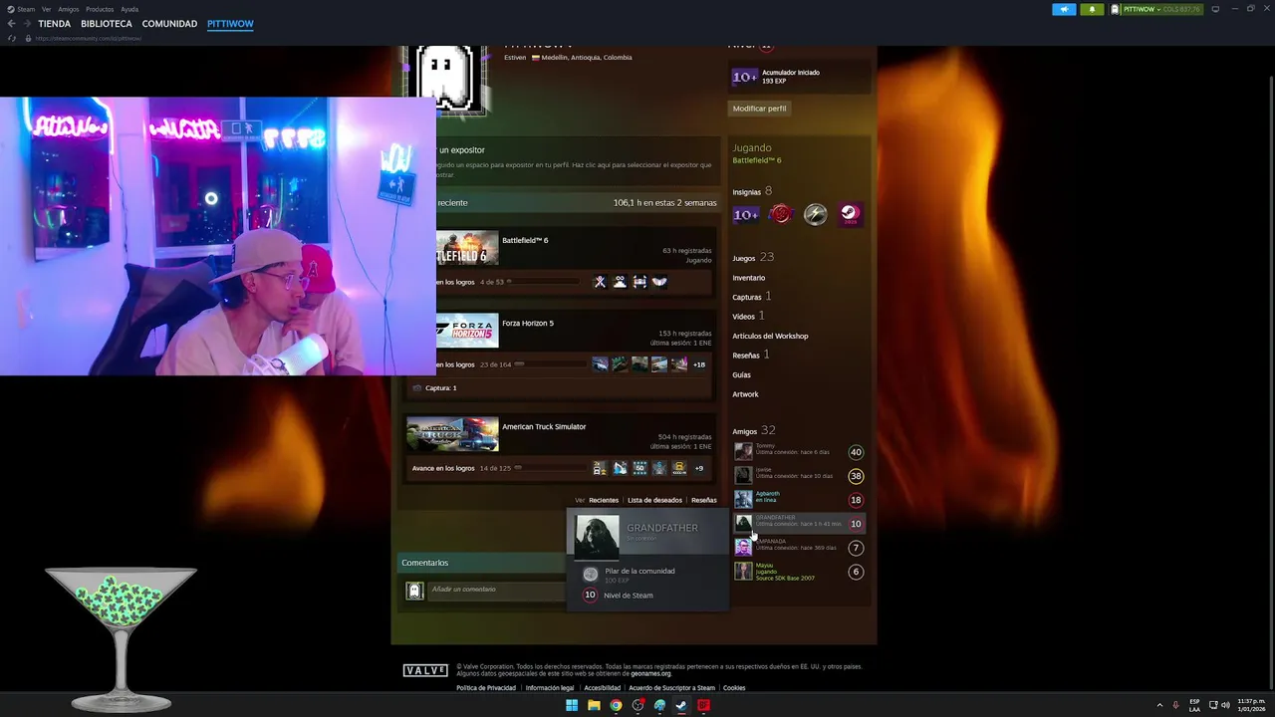
Task: Open the Amigos menu
Action: pyautogui.click(x=68, y=9)
